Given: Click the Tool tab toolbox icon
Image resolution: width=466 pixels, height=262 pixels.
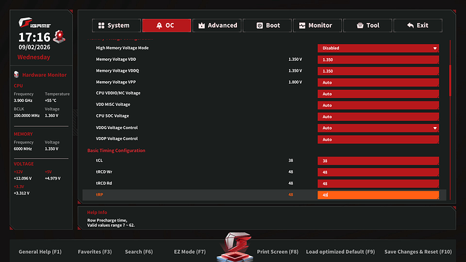Looking at the screenshot, I should (360, 26).
